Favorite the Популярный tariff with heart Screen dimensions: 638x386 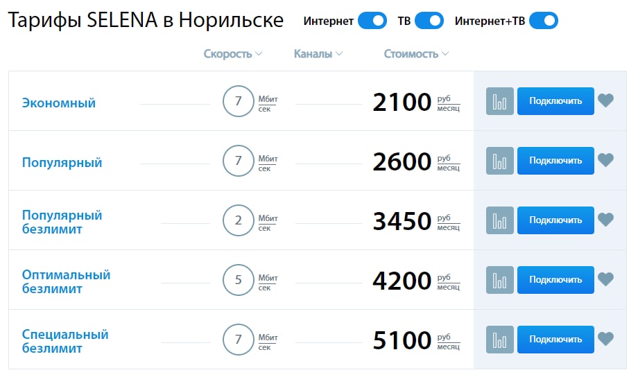point(606,160)
